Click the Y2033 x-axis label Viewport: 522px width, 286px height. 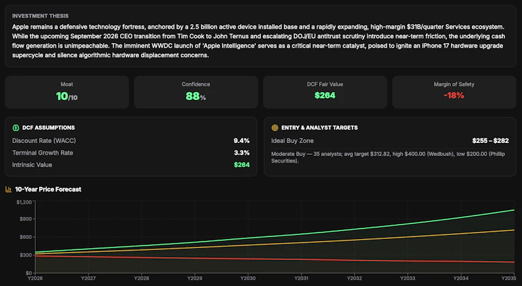[407, 278]
